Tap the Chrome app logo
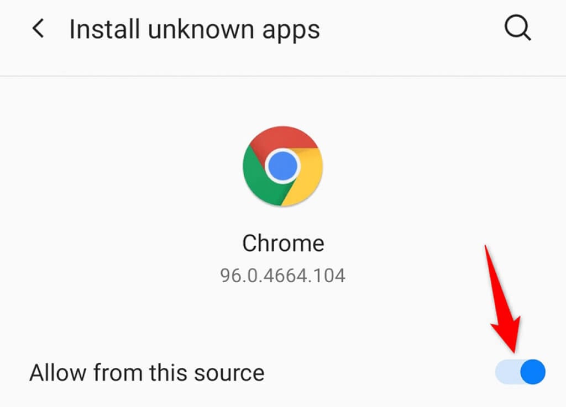566x407 pixels. click(282, 166)
